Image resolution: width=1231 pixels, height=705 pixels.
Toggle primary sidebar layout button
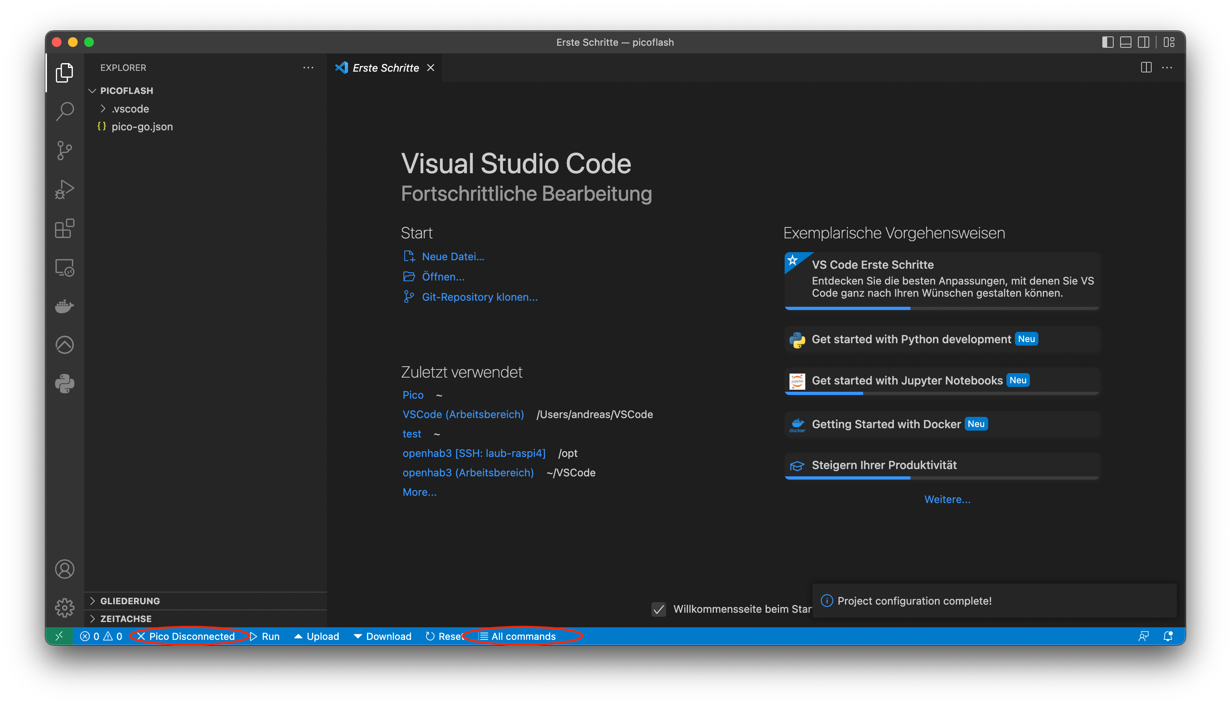click(x=1108, y=42)
